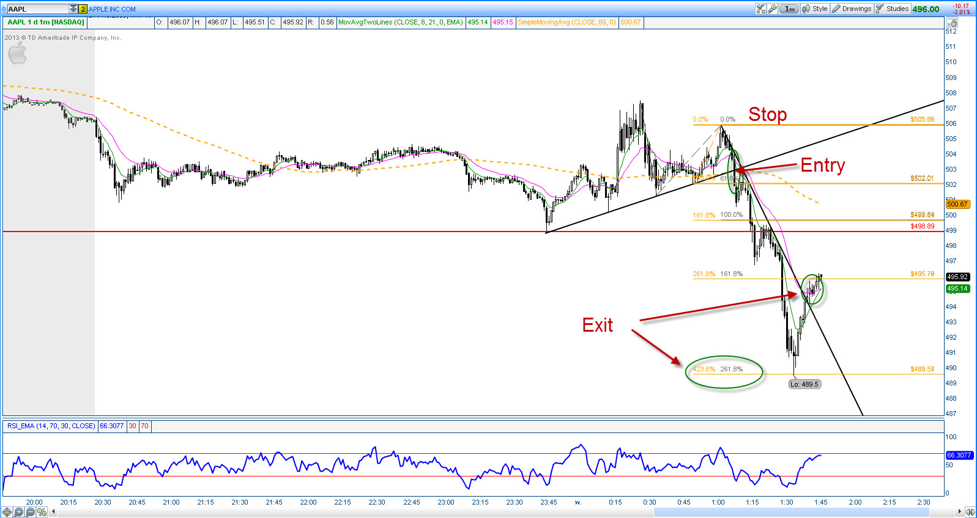Open the Style menu

[815, 9]
